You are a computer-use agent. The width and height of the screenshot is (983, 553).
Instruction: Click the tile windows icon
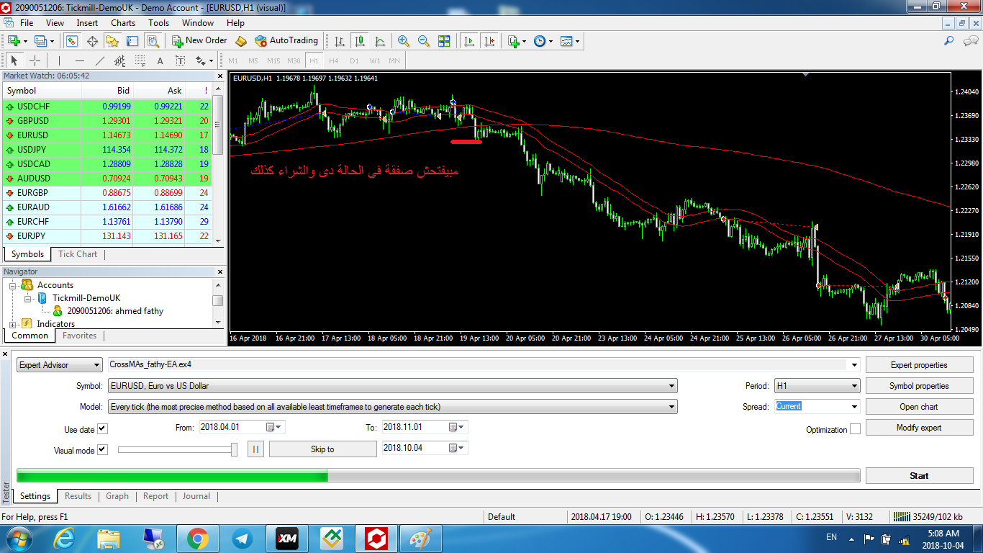tap(444, 41)
